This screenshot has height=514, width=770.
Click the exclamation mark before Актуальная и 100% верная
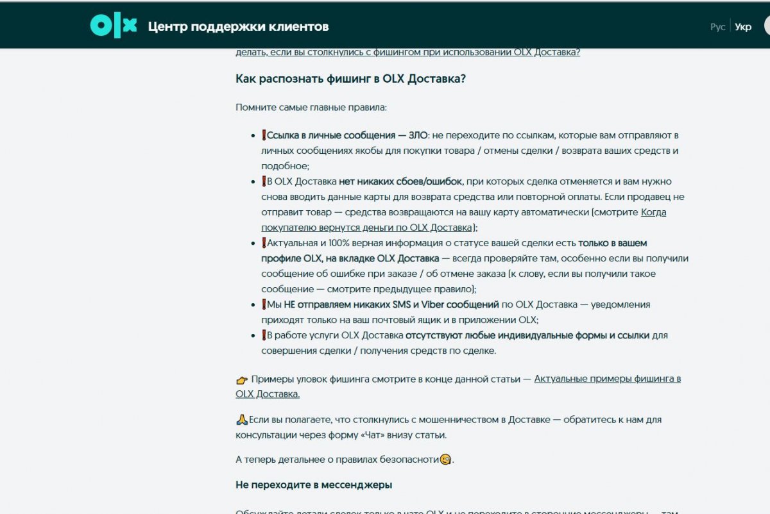[264, 243]
